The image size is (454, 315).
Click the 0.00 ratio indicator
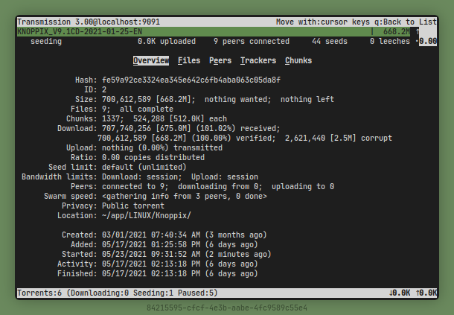click(428, 42)
